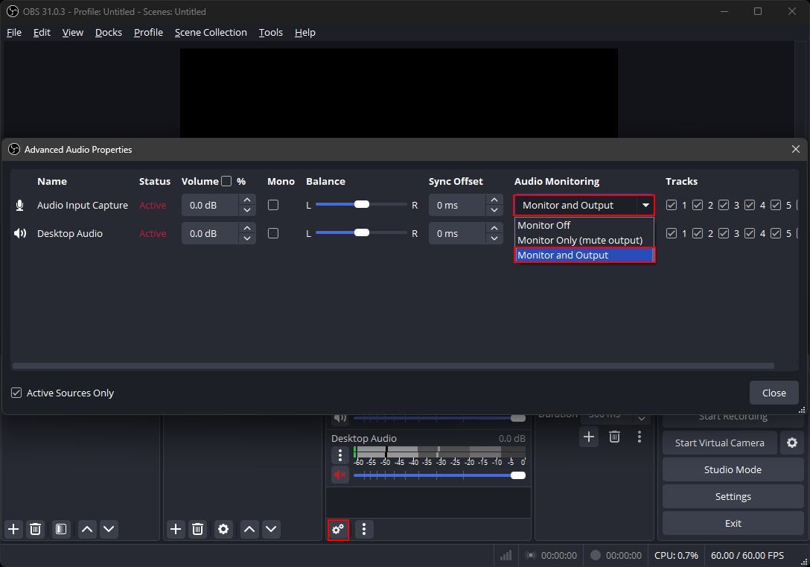Click Desktop Audio volume dB field

210,233
